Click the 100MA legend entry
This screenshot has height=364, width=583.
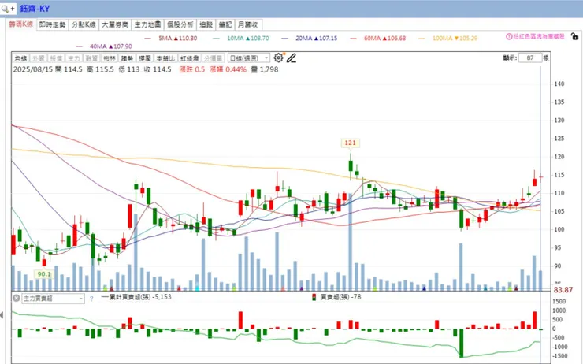[448, 39]
